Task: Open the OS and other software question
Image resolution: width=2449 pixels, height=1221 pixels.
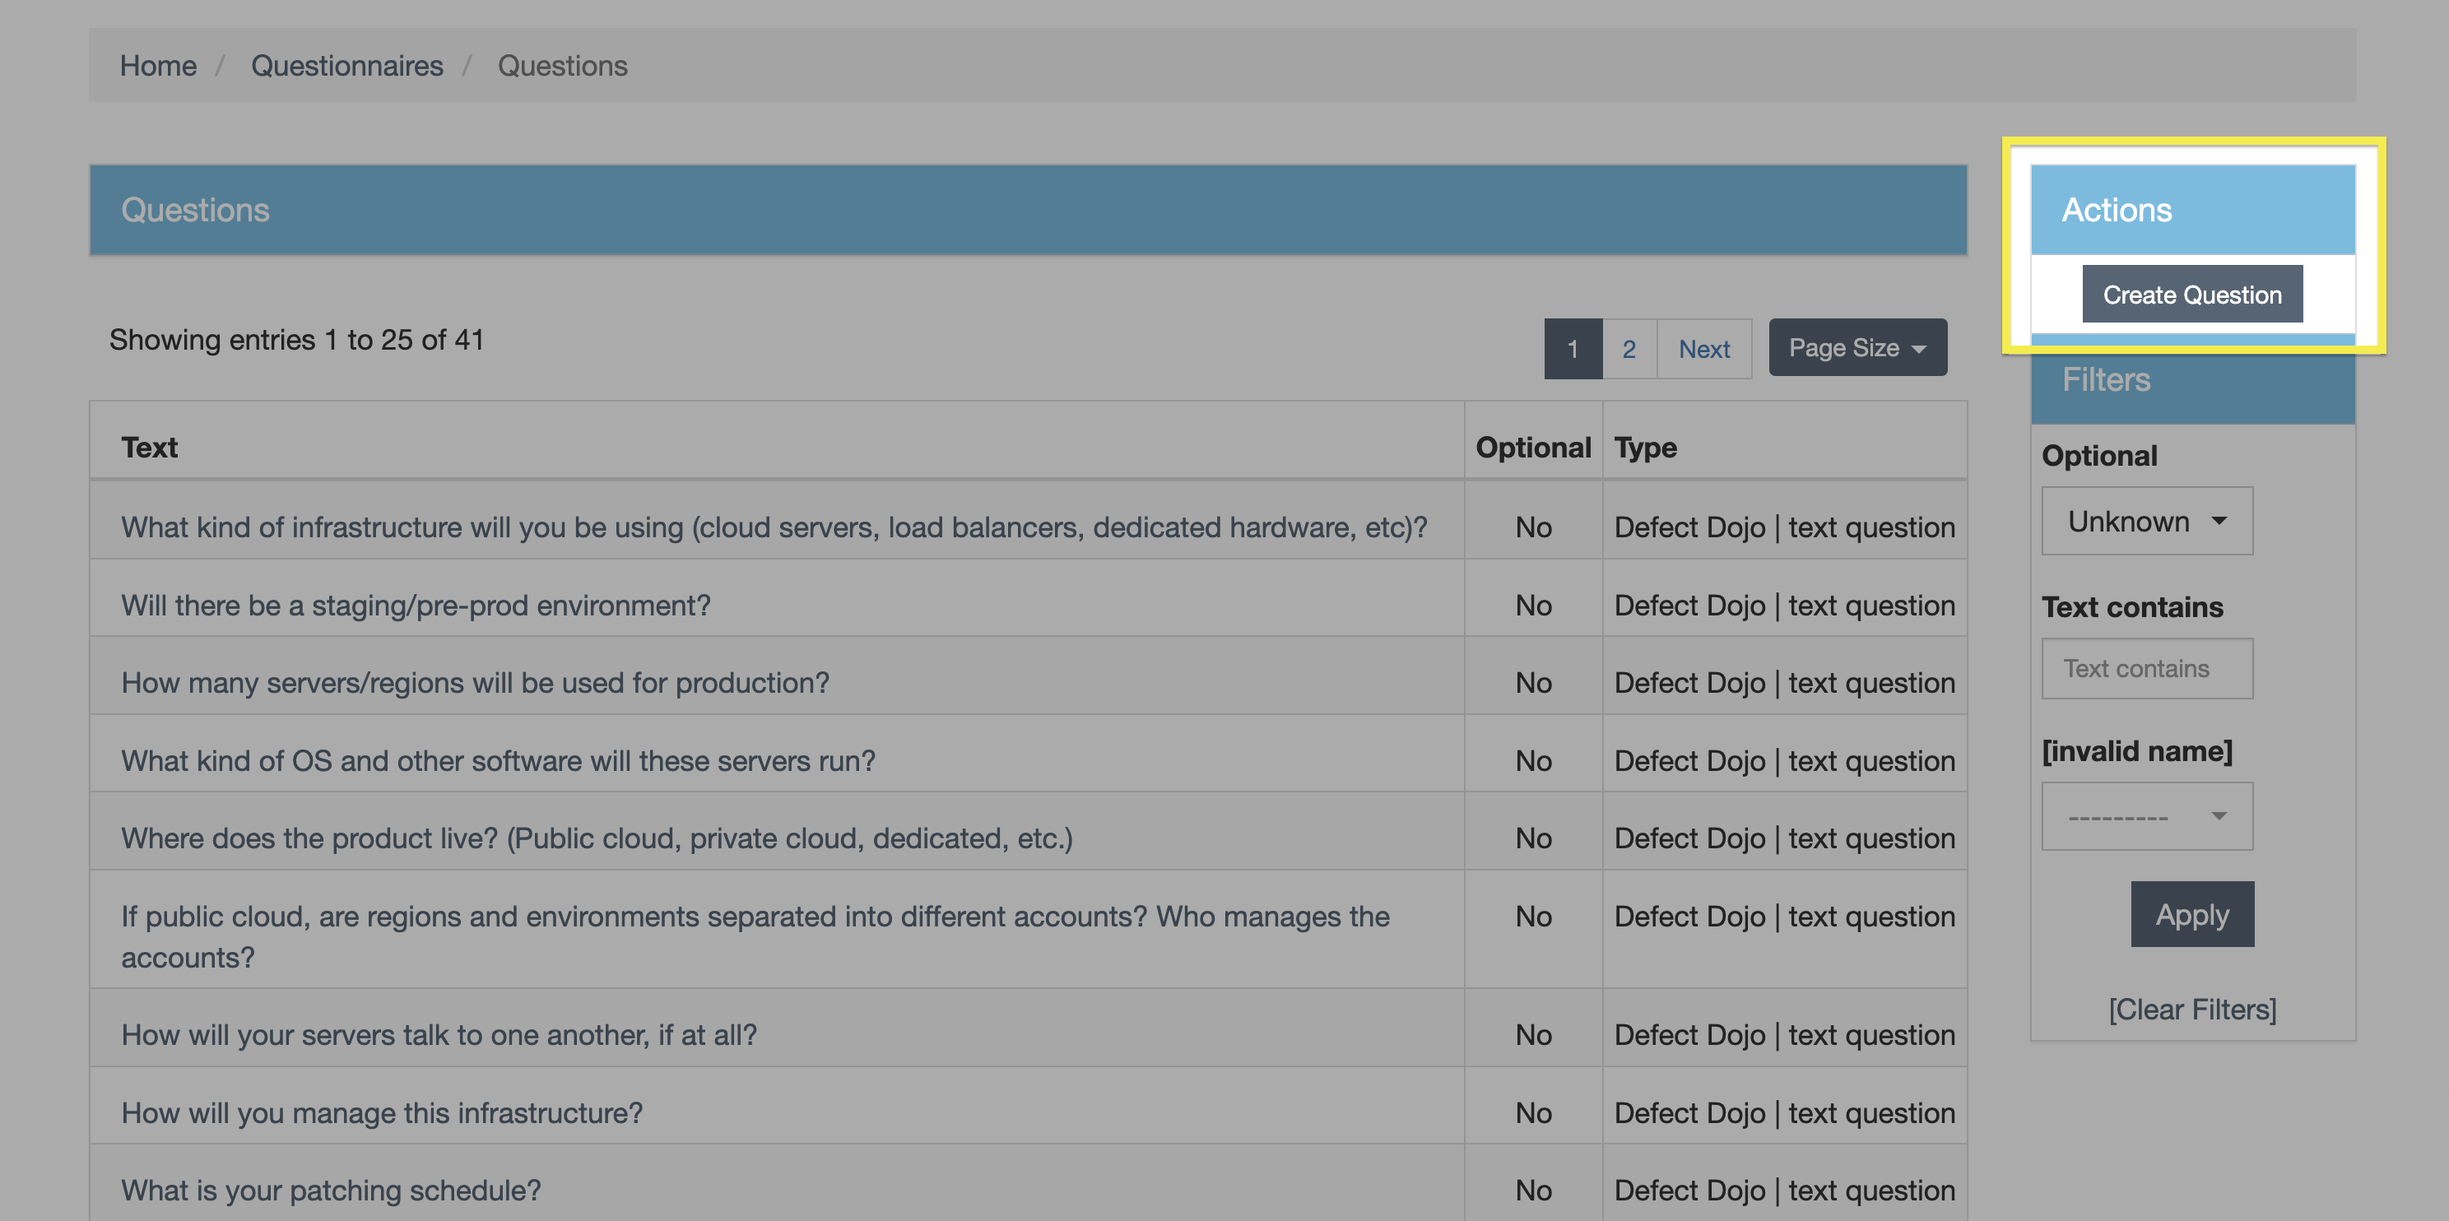Action: 497,760
